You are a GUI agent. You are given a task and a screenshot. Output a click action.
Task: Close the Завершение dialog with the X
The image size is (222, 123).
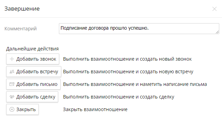pyautogui.click(x=215, y=9)
